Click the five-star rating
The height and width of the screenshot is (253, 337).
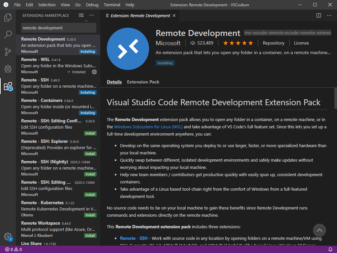tap(238, 43)
